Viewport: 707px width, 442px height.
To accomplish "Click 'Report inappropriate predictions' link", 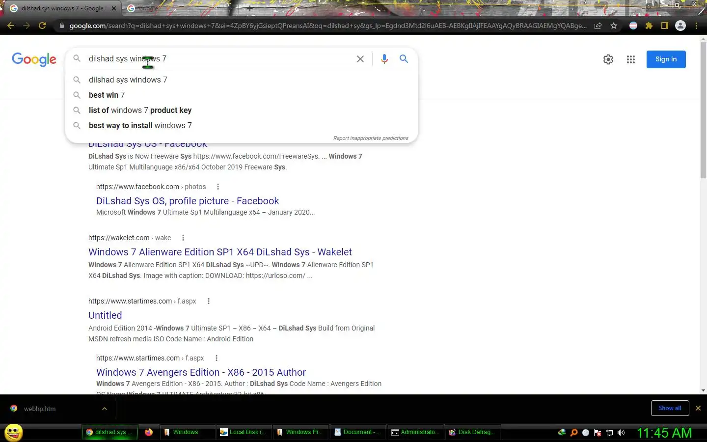I will coord(371,138).
